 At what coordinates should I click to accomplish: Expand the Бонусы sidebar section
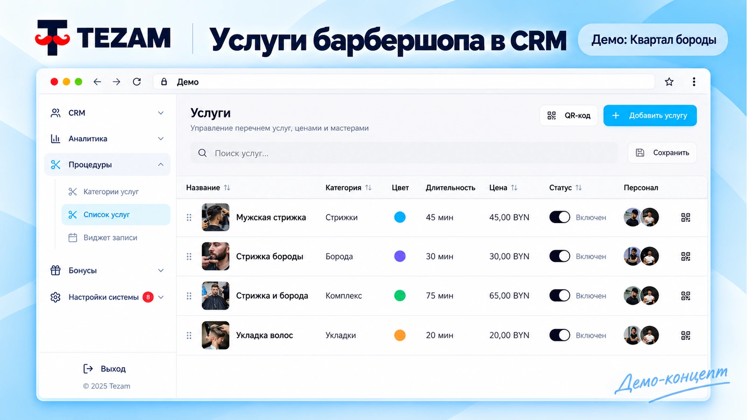coord(107,270)
